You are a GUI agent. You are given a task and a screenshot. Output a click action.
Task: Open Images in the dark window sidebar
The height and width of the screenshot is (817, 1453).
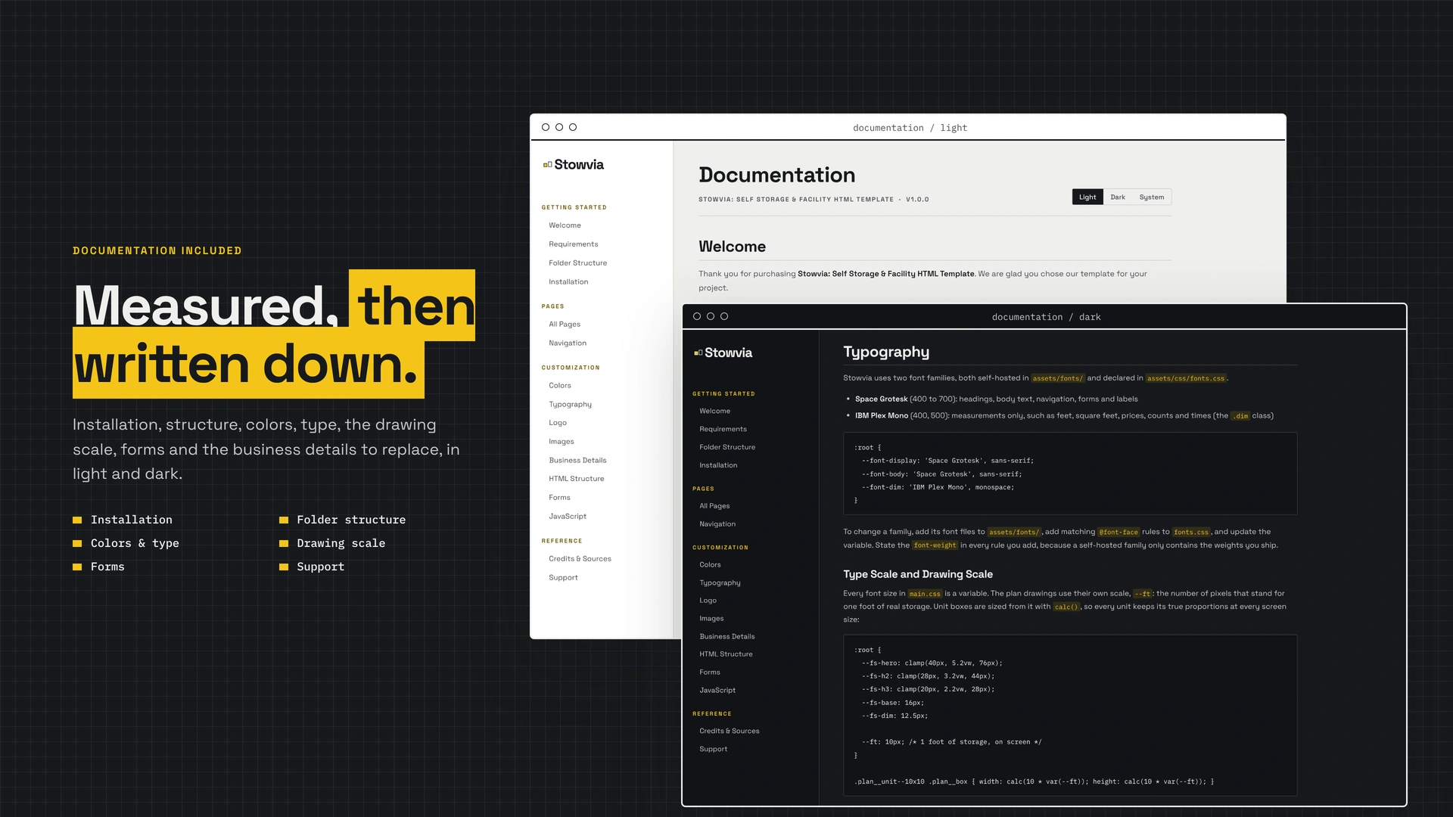click(711, 619)
